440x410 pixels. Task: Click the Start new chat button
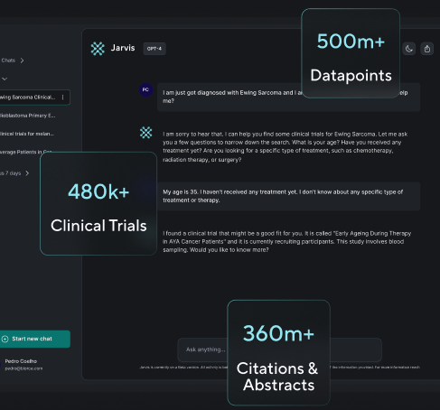click(x=35, y=339)
